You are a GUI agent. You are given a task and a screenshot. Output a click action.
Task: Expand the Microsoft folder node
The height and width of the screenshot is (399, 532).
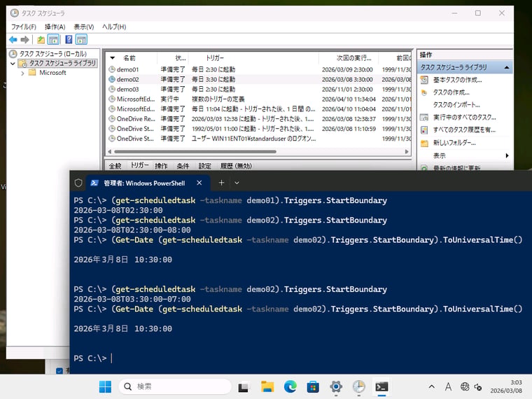pyautogui.click(x=22, y=73)
